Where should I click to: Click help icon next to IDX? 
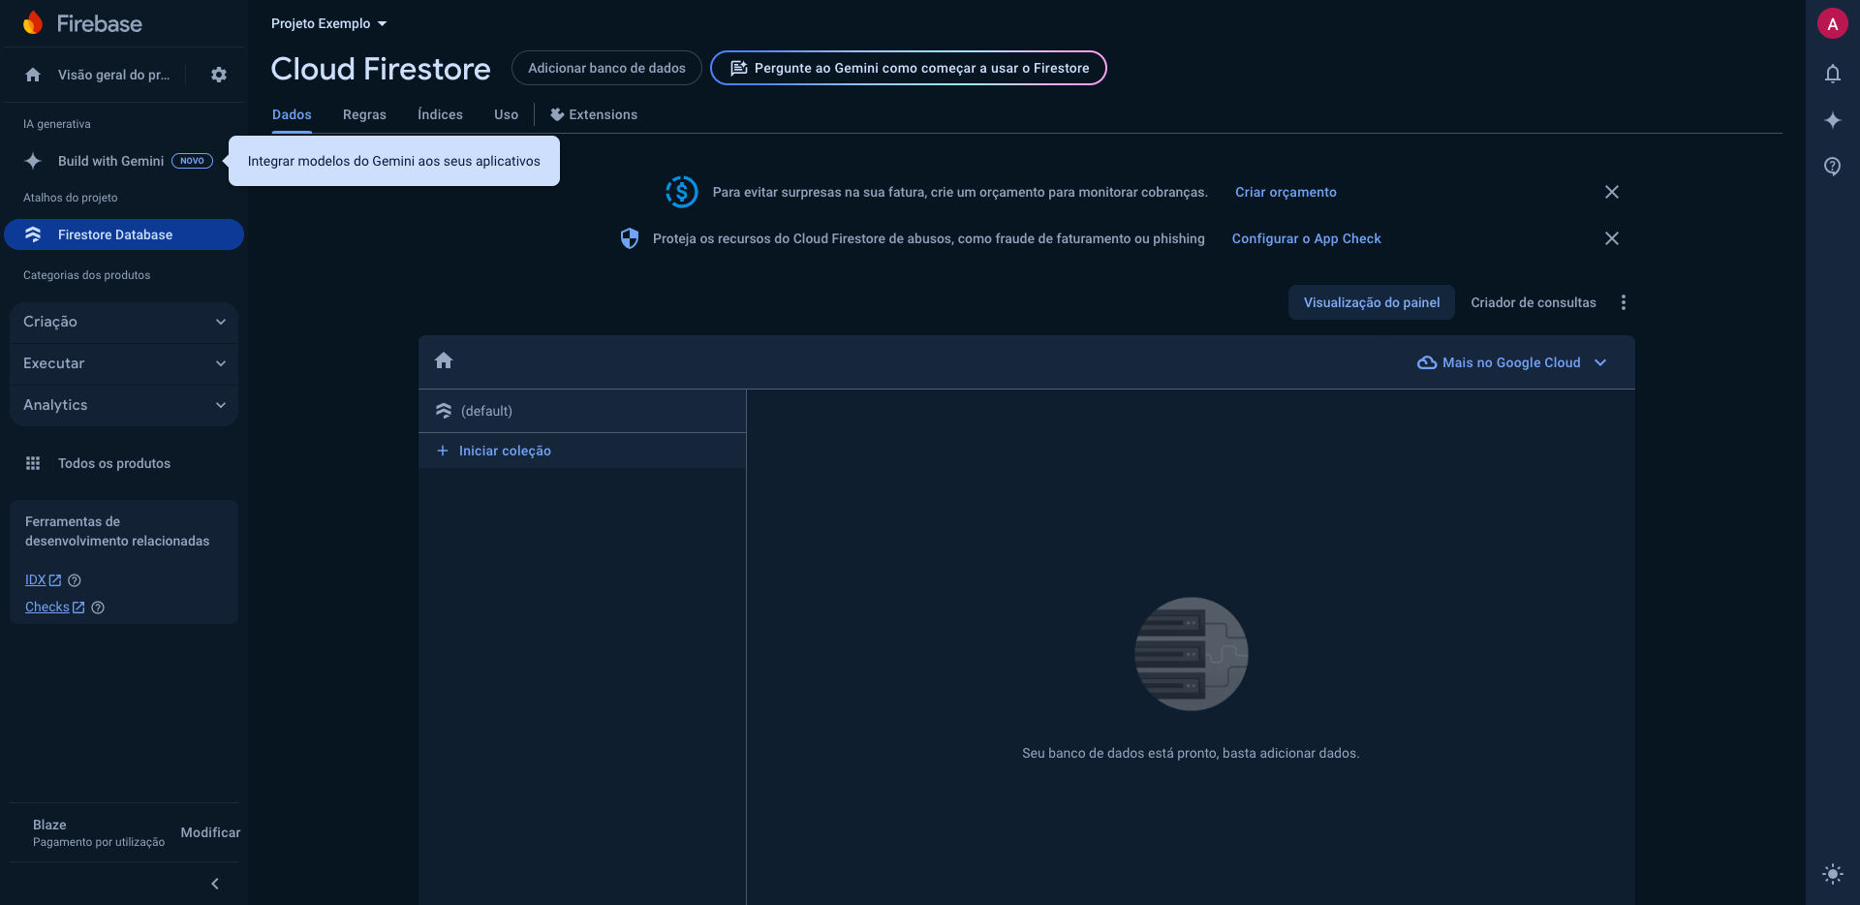(x=75, y=580)
